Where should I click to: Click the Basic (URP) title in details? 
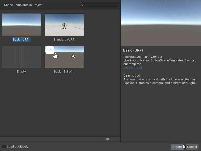pyautogui.click(x=133, y=50)
